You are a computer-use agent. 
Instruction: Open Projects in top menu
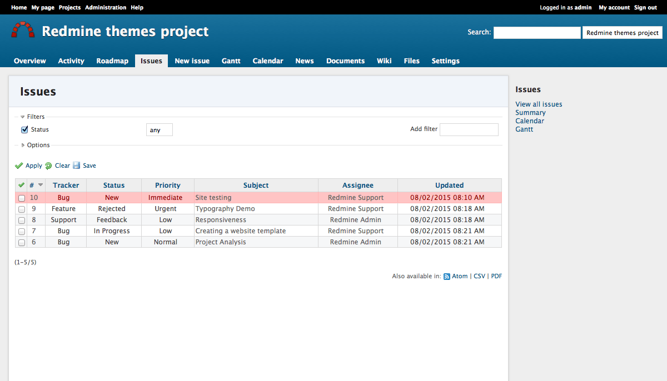click(x=69, y=7)
